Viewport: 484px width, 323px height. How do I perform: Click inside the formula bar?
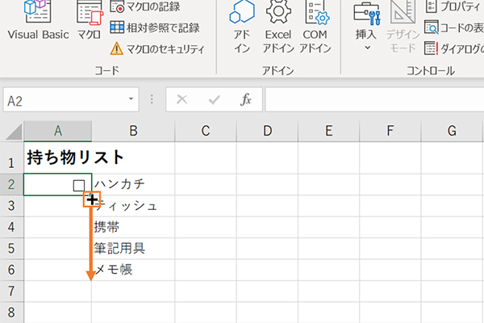pos(371,100)
